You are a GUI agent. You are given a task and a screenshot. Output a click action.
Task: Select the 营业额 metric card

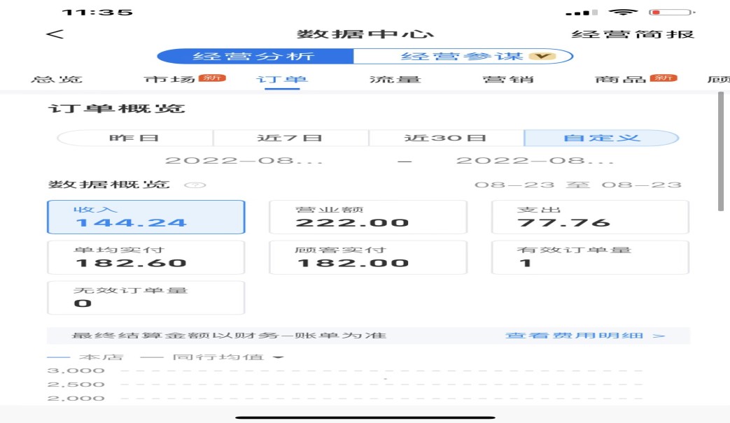368,217
